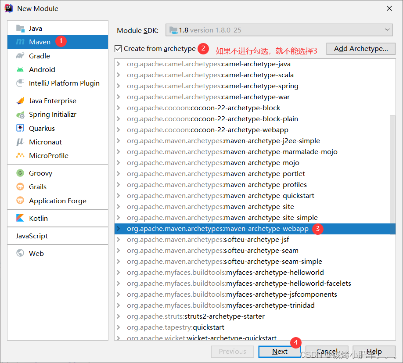Click the Kotlin logo icon
Image resolution: width=403 pixels, height=363 pixels.
click(20, 218)
